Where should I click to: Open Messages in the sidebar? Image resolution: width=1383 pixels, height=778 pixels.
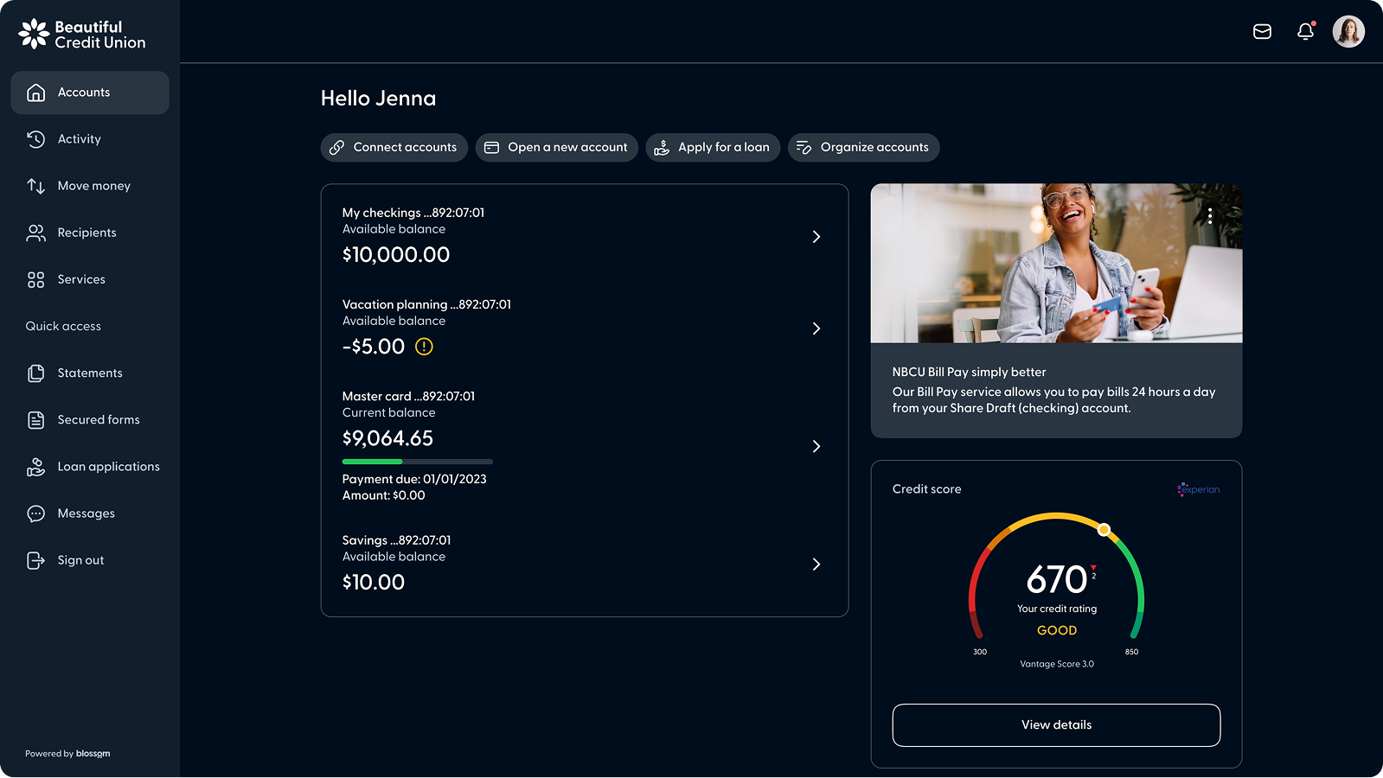pos(90,513)
